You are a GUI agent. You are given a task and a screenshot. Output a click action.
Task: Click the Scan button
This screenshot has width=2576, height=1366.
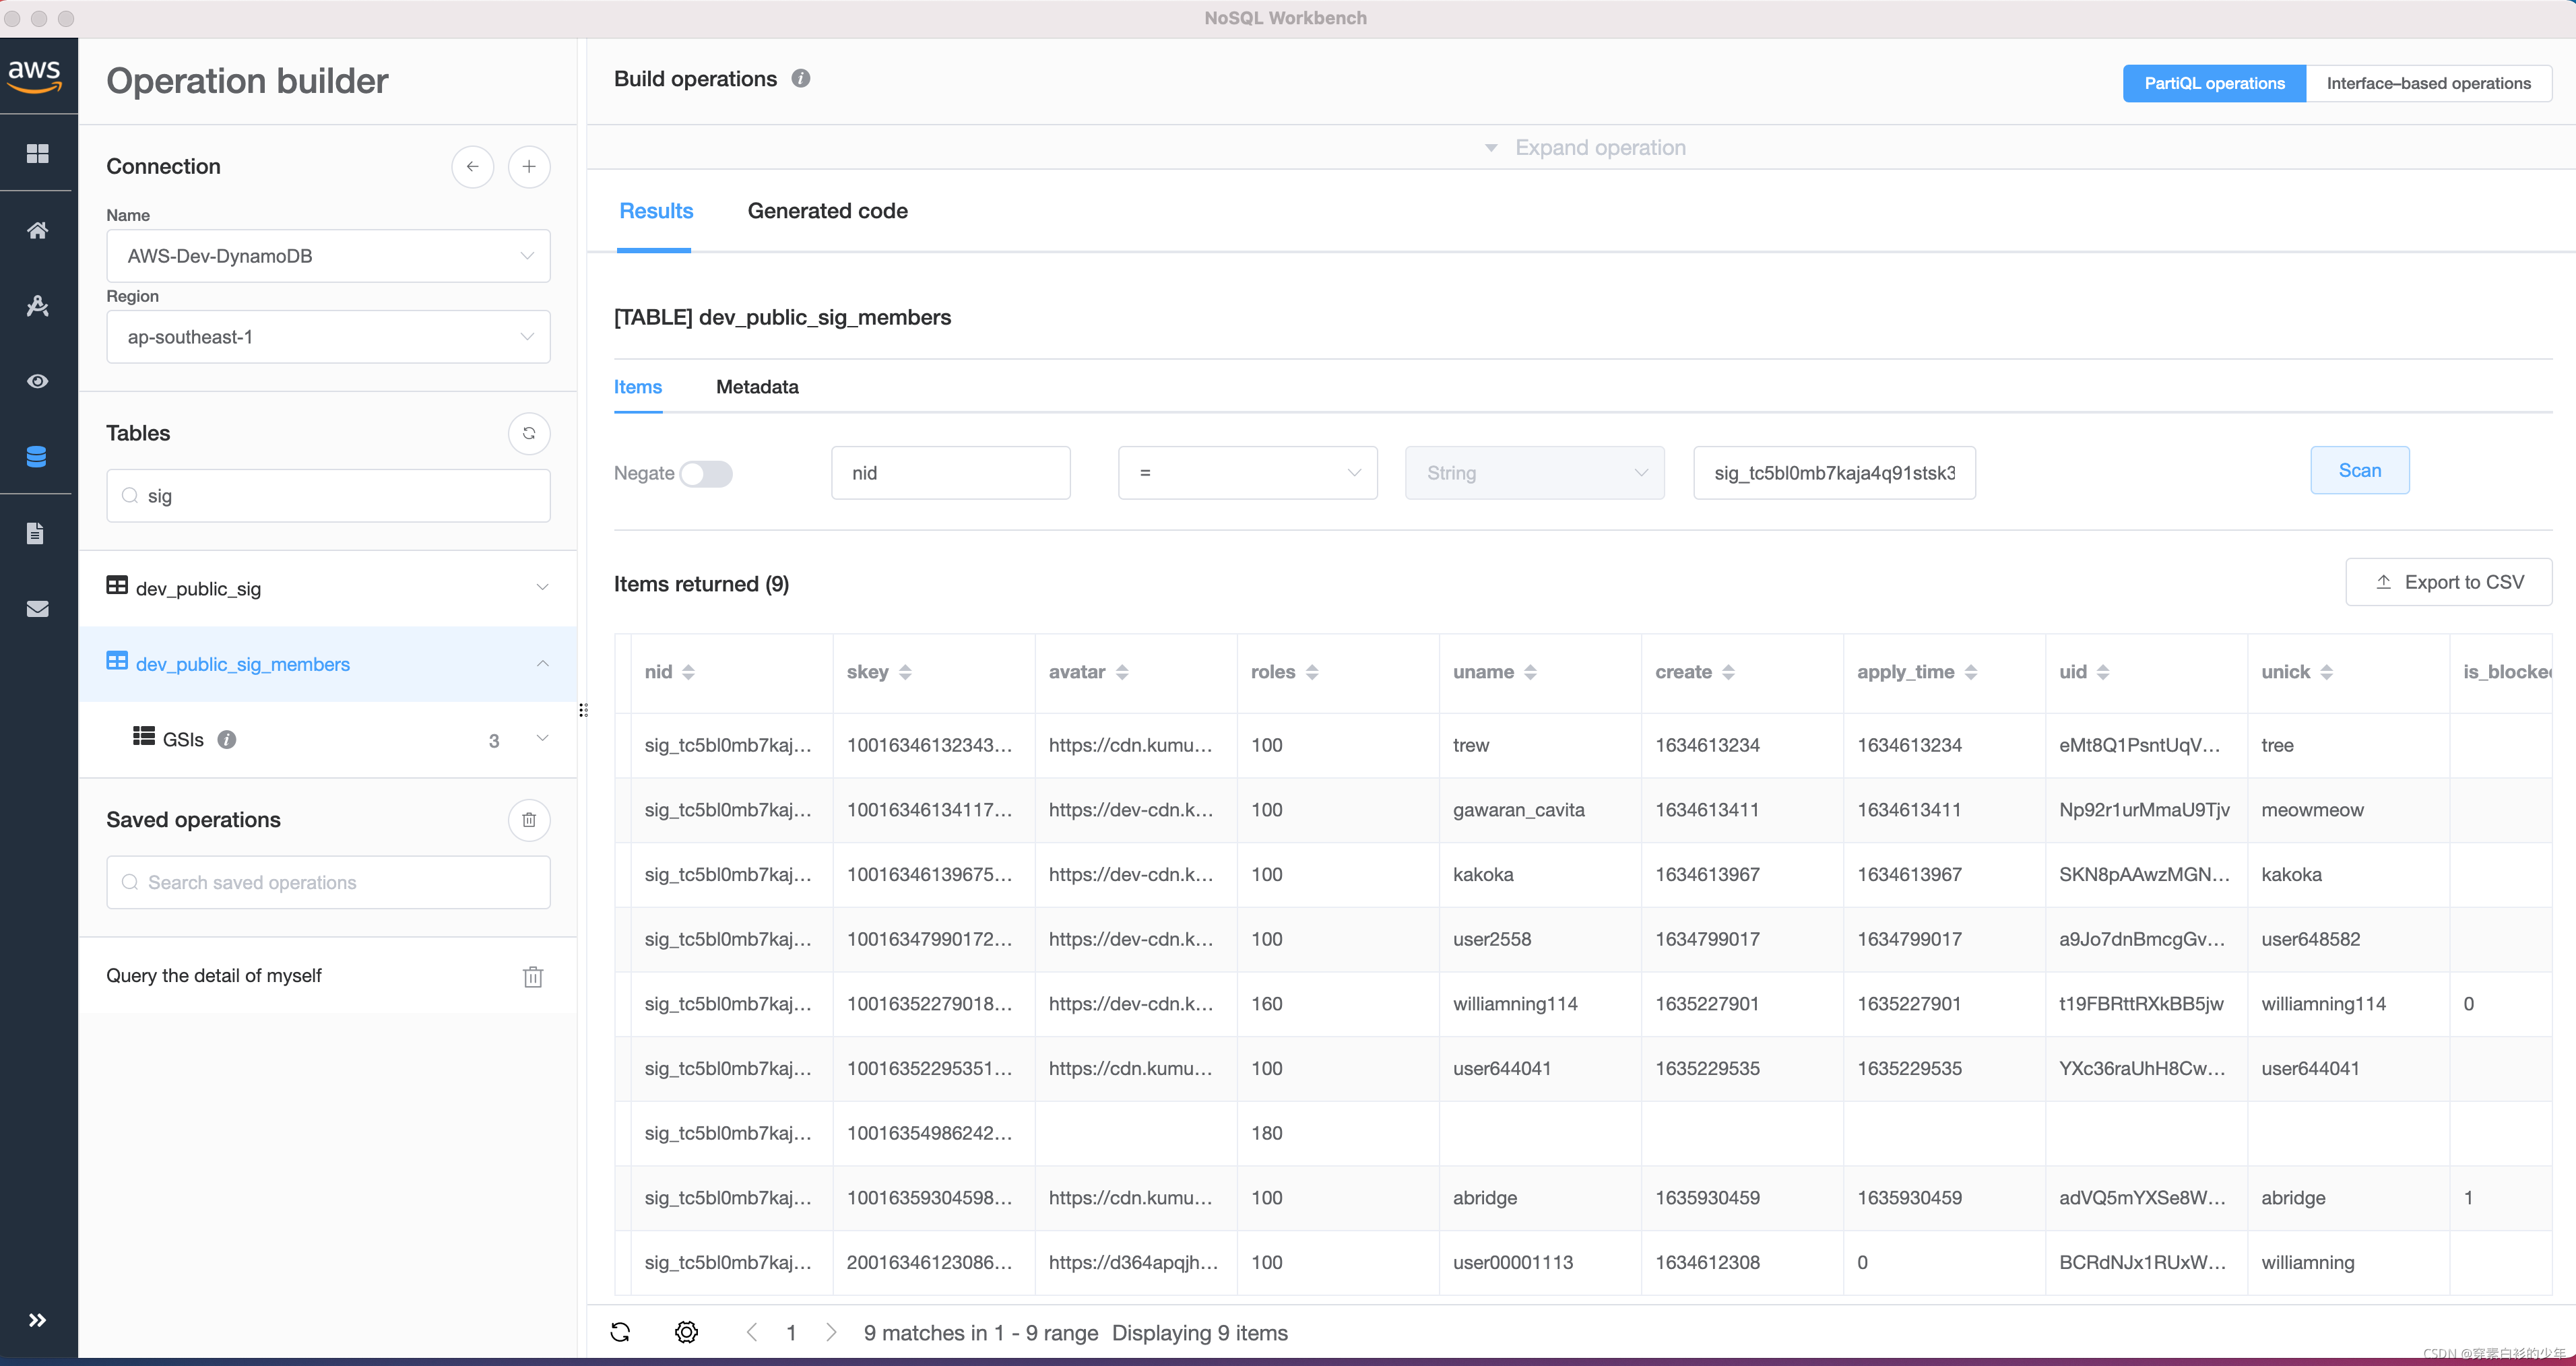coord(2358,470)
